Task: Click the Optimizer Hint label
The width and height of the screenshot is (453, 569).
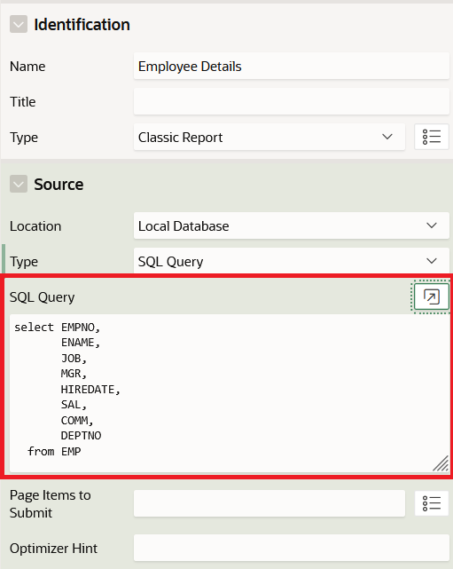Action: [x=54, y=548]
